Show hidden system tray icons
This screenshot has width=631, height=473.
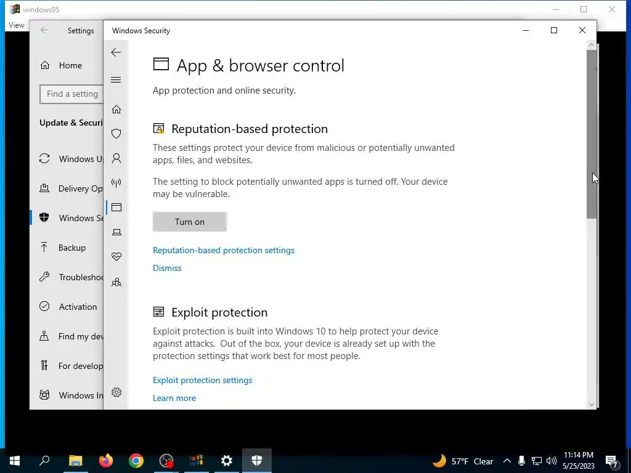pyautogui.click(x=507, y=461)
